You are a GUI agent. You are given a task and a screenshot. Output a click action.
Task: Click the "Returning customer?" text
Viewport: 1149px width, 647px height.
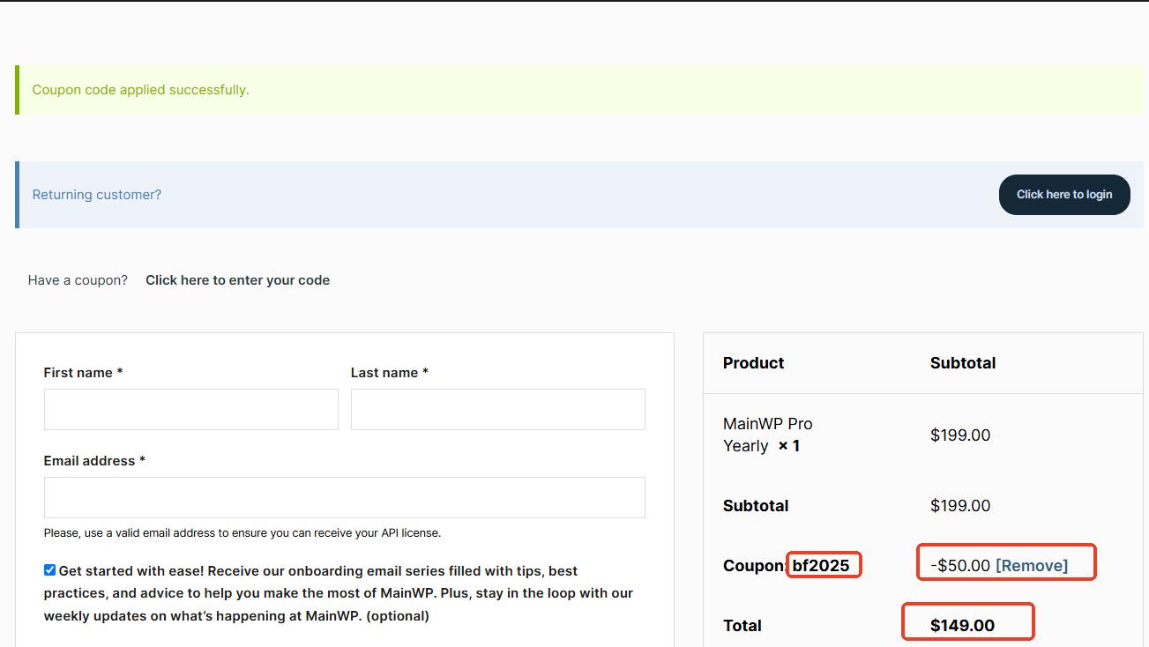tap(97, 195)
